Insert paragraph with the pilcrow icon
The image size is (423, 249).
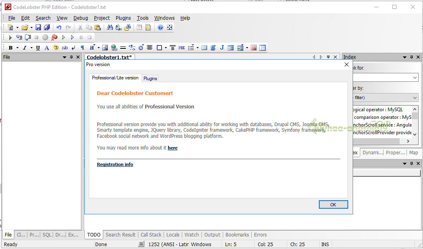pos(82,48)
